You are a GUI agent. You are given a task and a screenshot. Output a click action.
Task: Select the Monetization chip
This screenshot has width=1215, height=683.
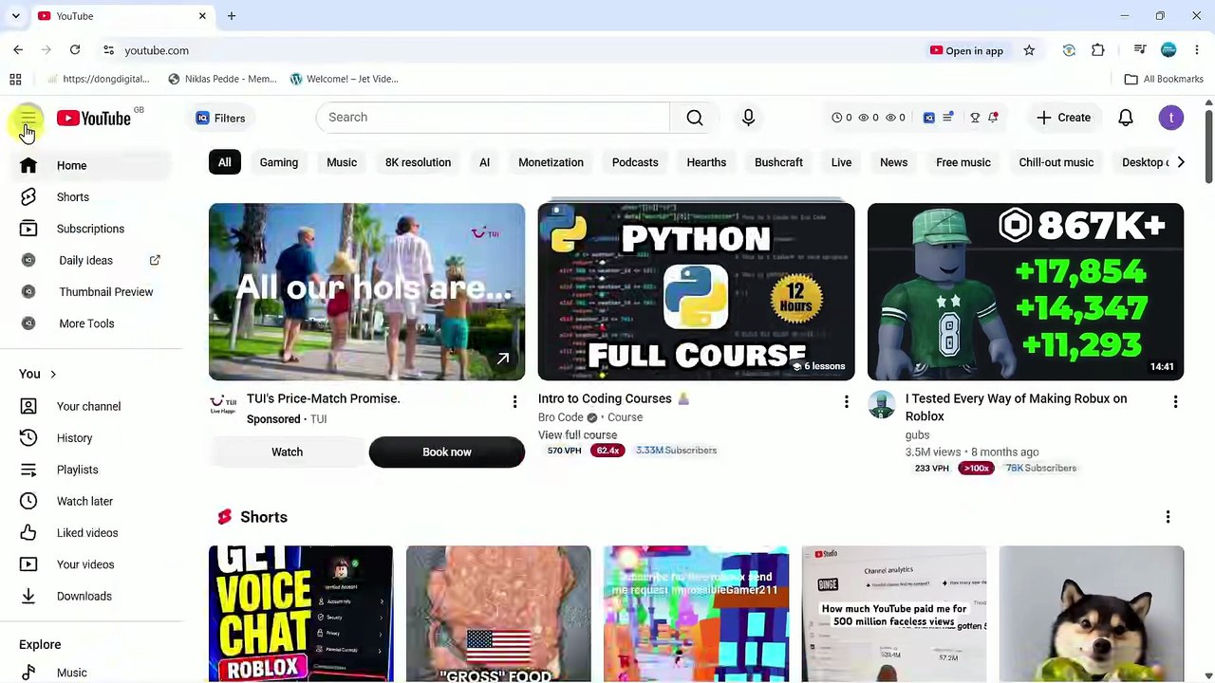click(x=551, y=162)
